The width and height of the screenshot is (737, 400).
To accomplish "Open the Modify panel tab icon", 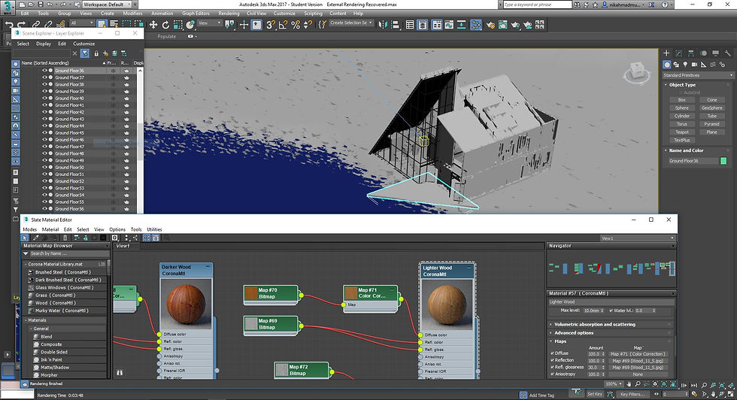I will coord(678,53).
